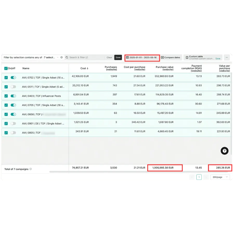The width and height of the screenshot is (234, 234).
Task: Uncheck the AM | 0805 campaign checkbox
Action: (x=6, y=133)
